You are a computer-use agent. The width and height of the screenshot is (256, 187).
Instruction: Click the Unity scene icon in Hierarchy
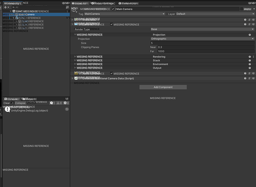coord(14,11)
